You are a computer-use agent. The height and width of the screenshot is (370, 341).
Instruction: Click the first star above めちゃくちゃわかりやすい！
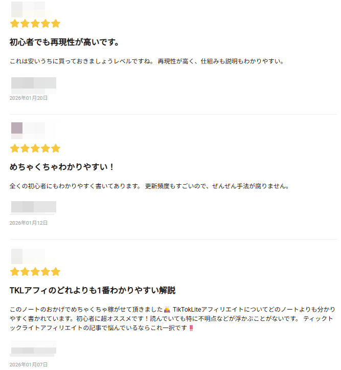coord(14,148)
